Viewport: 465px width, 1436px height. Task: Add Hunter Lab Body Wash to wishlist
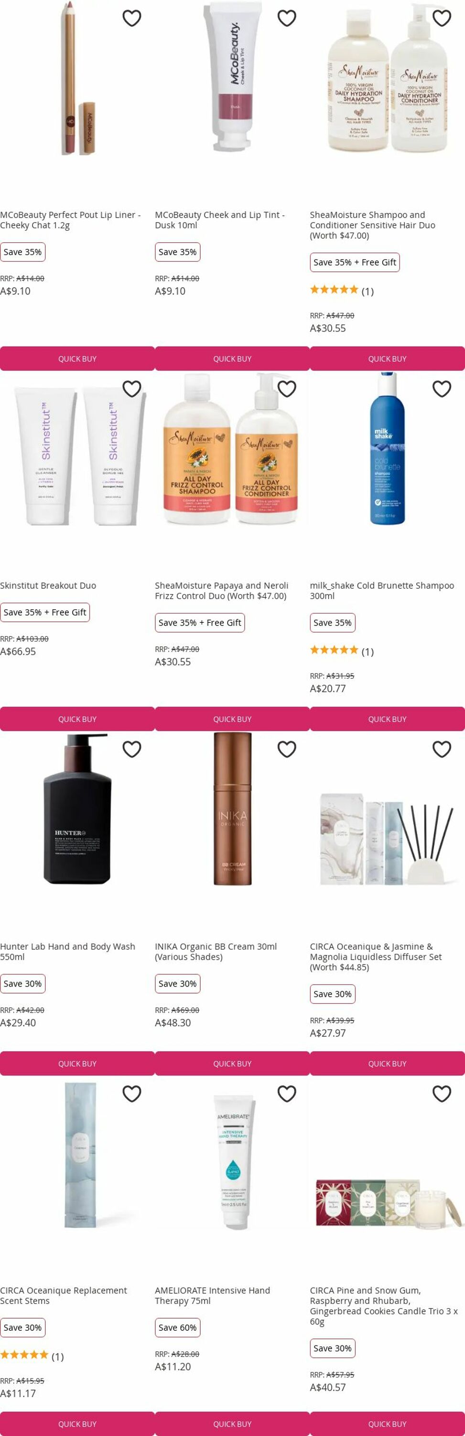[x=132, y=749]
